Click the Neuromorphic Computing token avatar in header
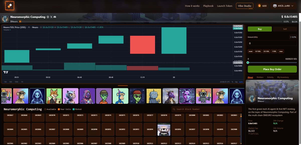This screenshot has width=301, height=145. tap(5, 19)
